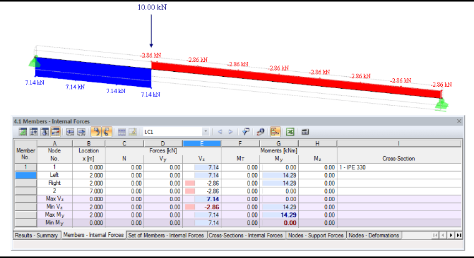474x258 pixels.
Task: Click the 'Right' node cell
Action: pyautogui.click(x=54, y=183)
